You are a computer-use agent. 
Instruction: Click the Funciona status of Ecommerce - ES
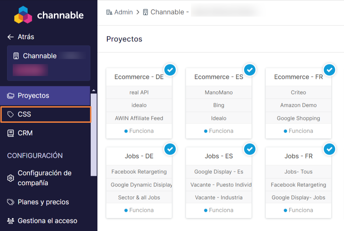219,131
